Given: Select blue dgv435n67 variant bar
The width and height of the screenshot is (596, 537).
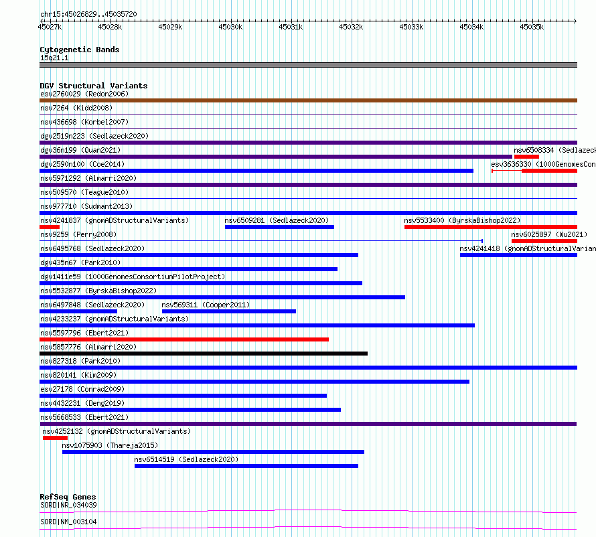Looking at the screenshot, I should [189, 269].
